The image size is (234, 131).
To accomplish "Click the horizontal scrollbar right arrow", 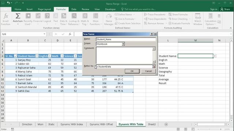I will coord(228,124).
